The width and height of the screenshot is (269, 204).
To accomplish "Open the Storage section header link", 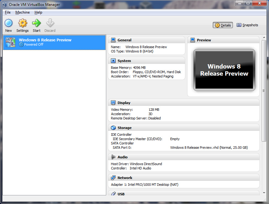I will pyautogui.click(x=124, y=128).
